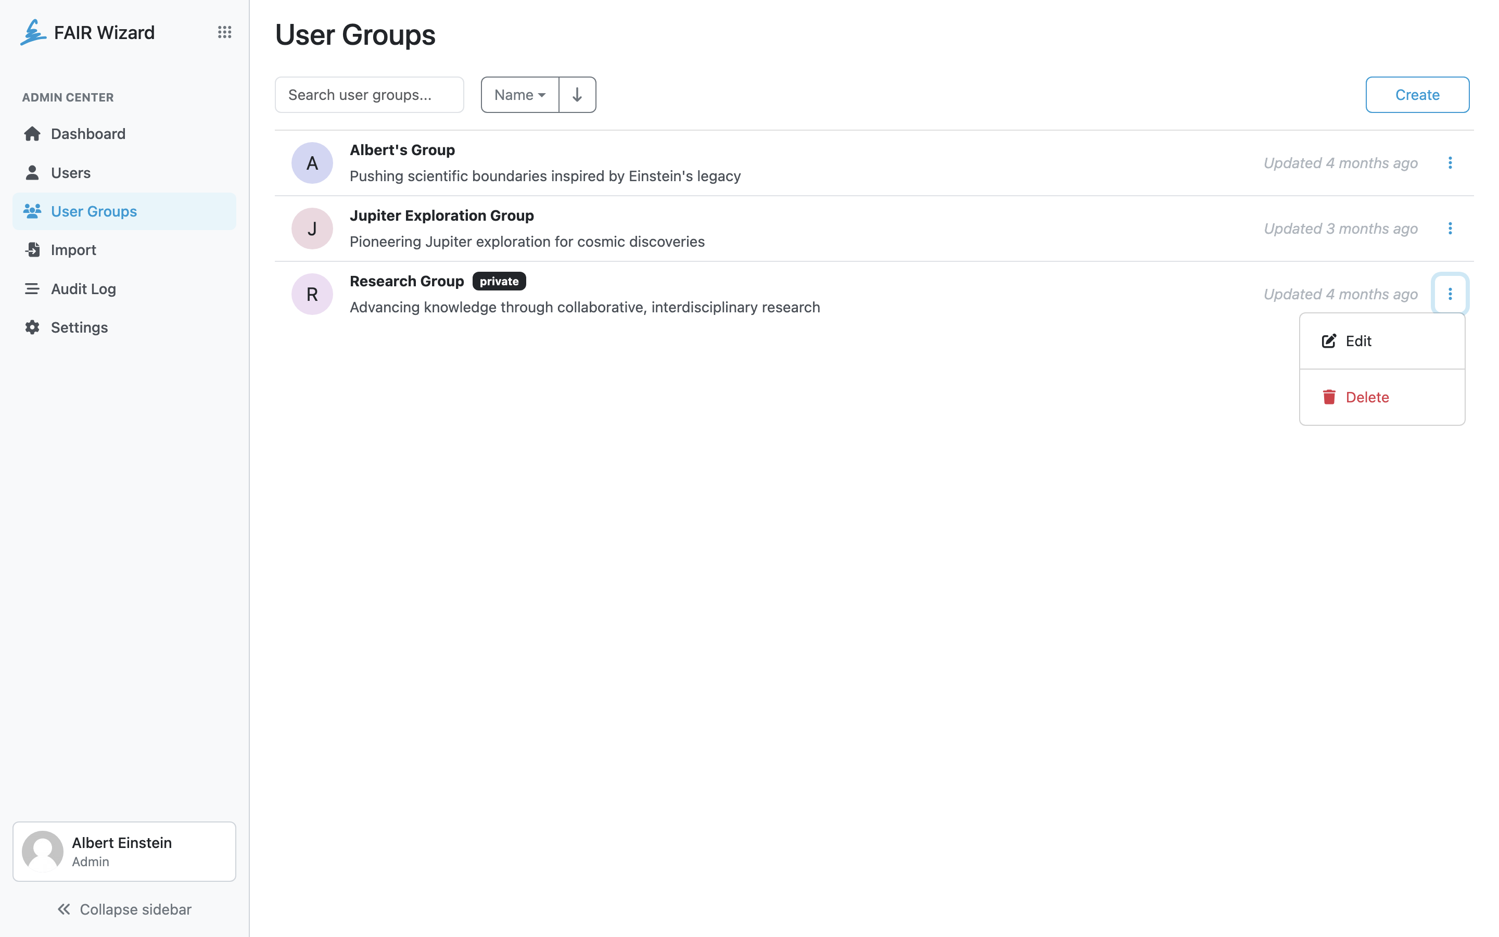Choose Edit from the dropdown menu

[x=1382, y=341]
